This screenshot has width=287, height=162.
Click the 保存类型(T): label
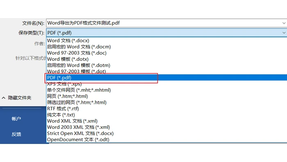31,33
